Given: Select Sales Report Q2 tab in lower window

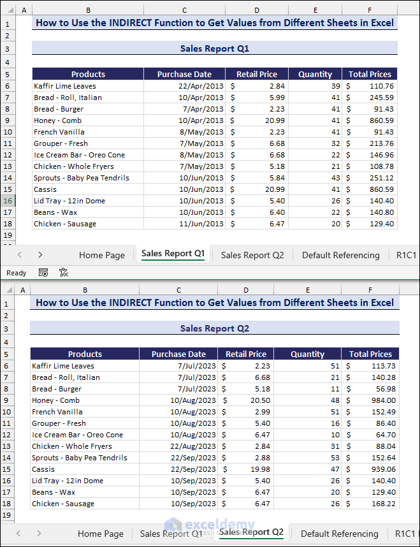Looking at the screenshot, I should tap(251, 532).
